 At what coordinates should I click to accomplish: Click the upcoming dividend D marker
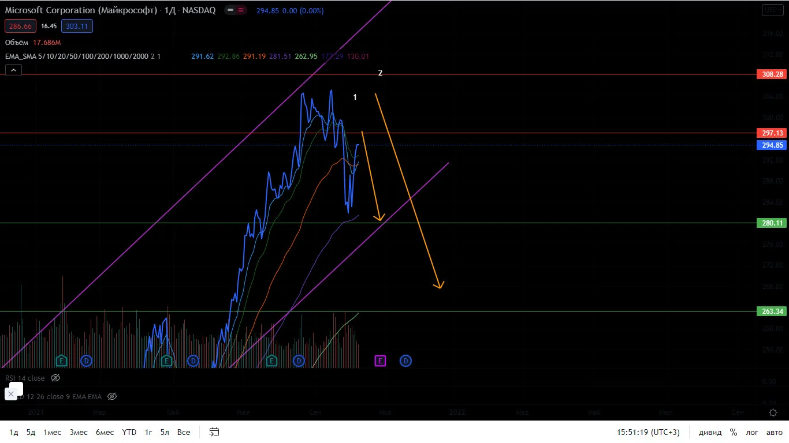tap(406, 361)
